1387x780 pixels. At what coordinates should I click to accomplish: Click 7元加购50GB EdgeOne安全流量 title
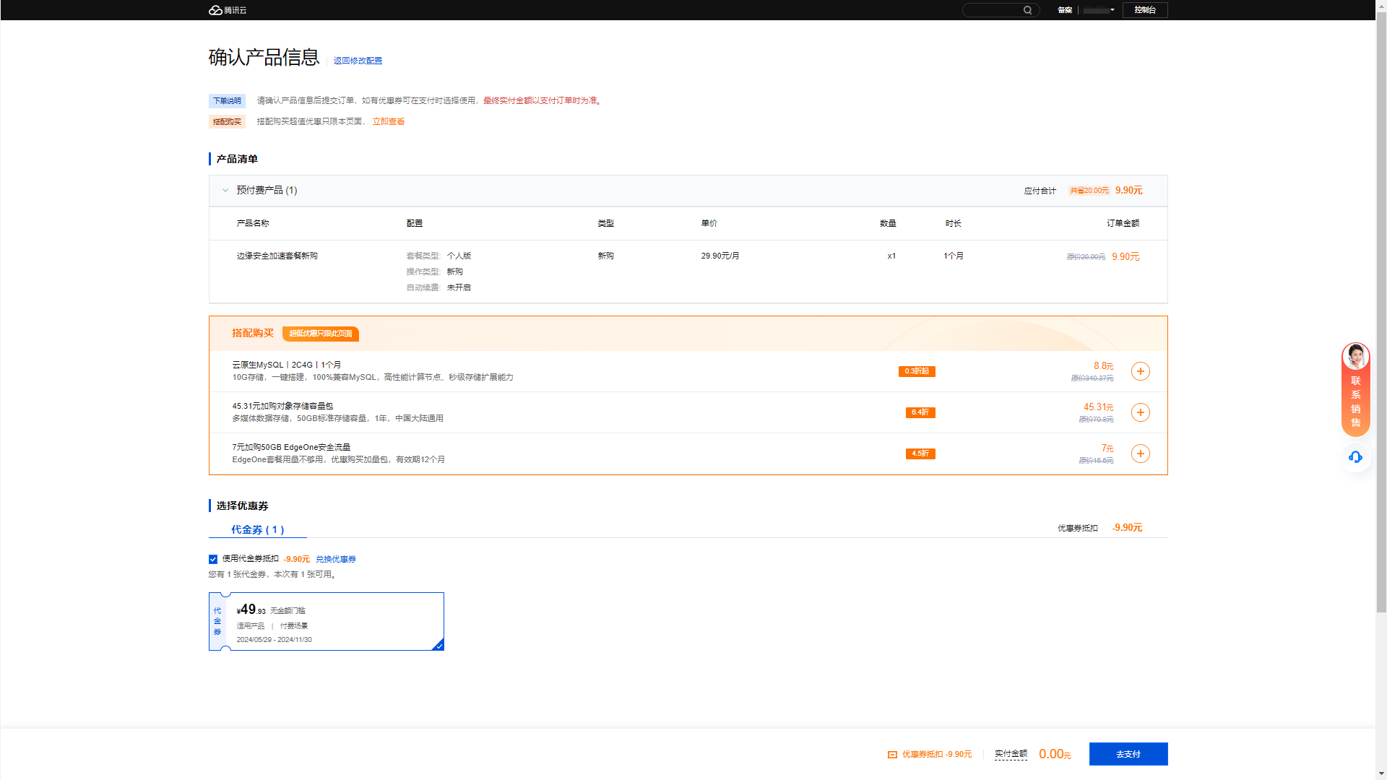click(x=291, y=447)
